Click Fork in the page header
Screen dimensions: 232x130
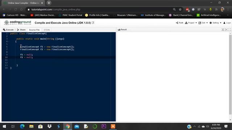point(179,23)
